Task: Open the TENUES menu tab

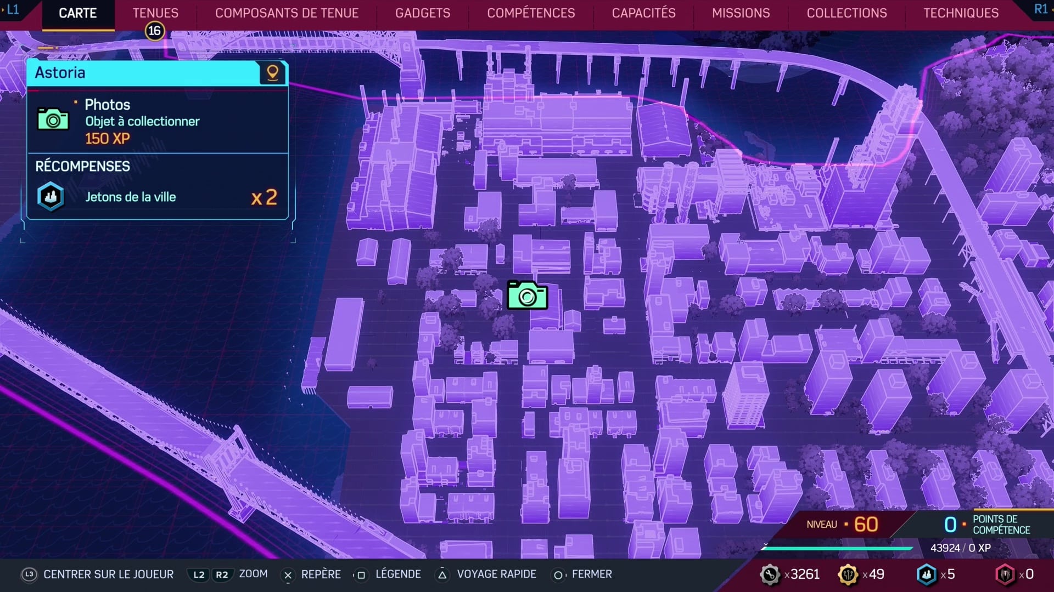Action: [155, 12]
